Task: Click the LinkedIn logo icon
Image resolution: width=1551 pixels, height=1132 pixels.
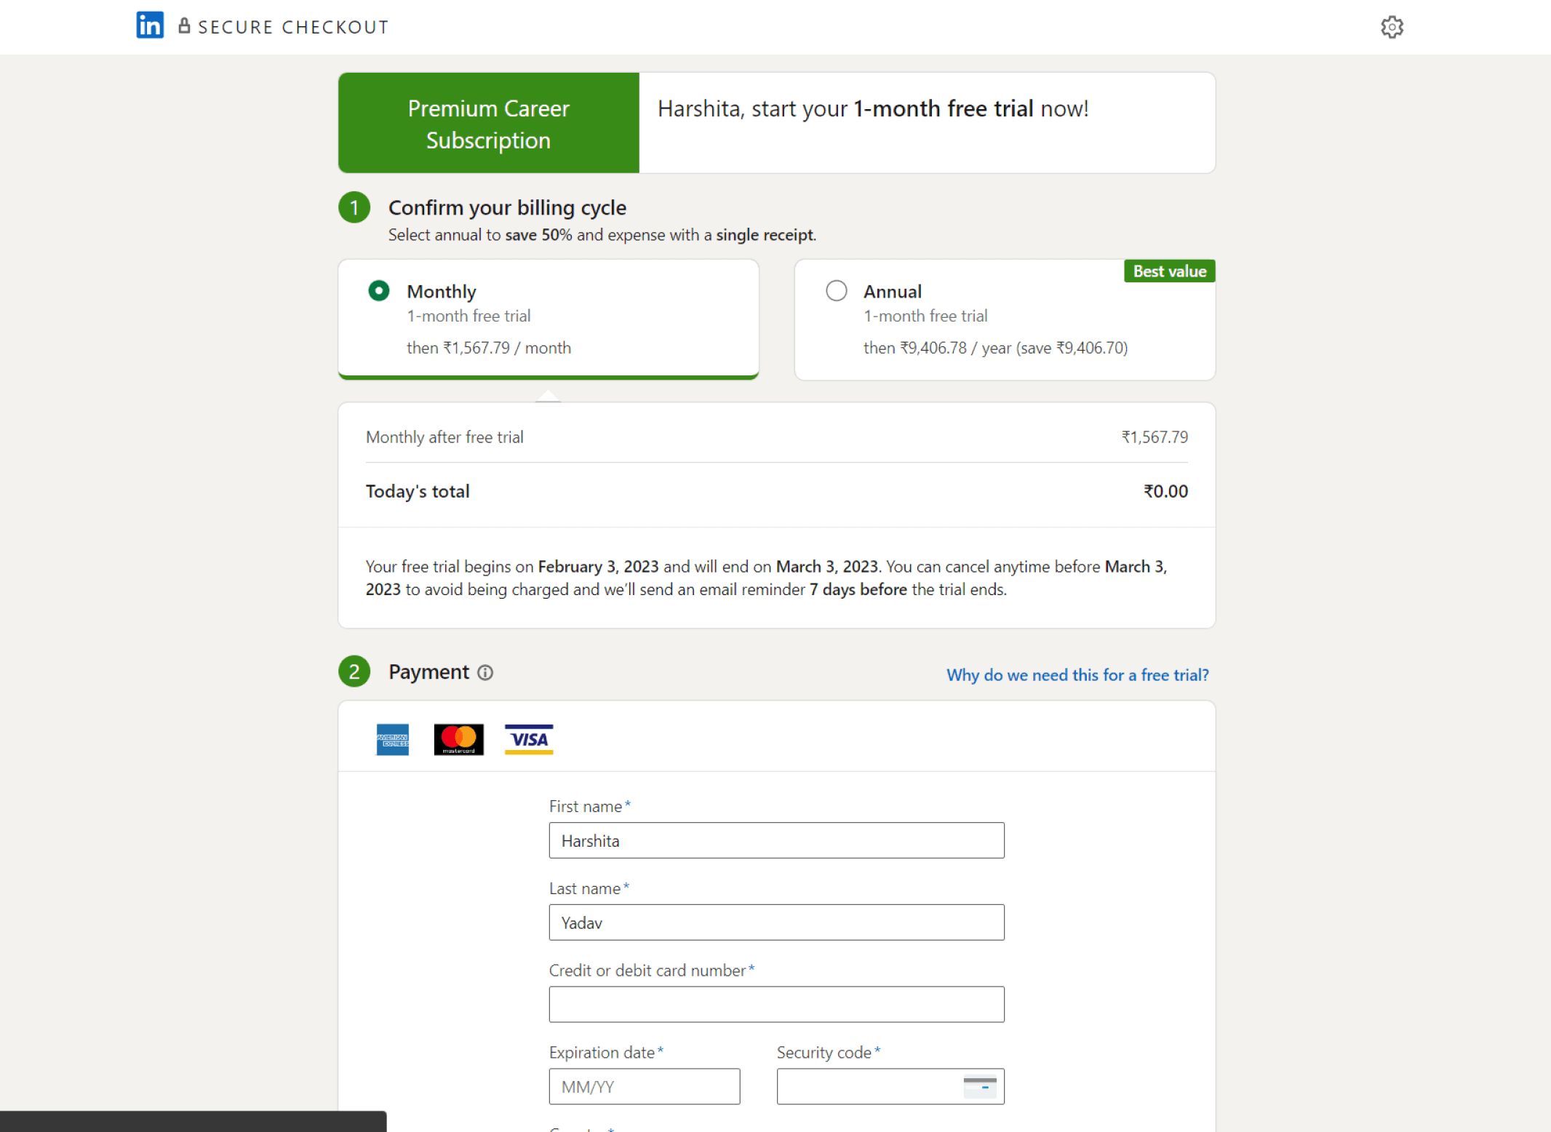Action: point(150,25)
